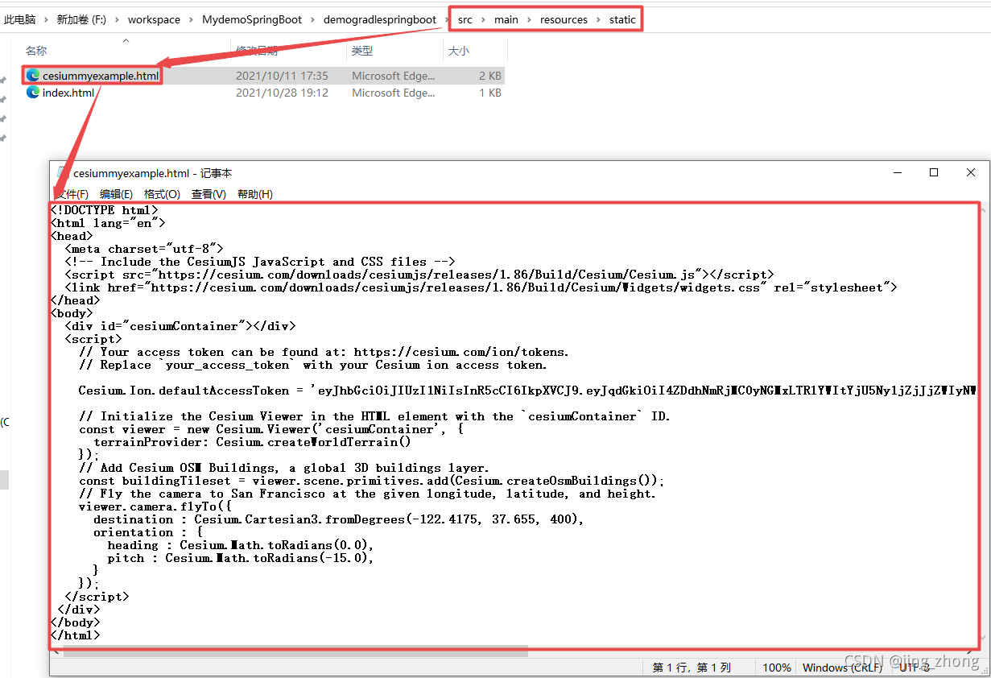
Task: Click the 第 1 行, 第 1 列 status entry
Action: (692, 668)
